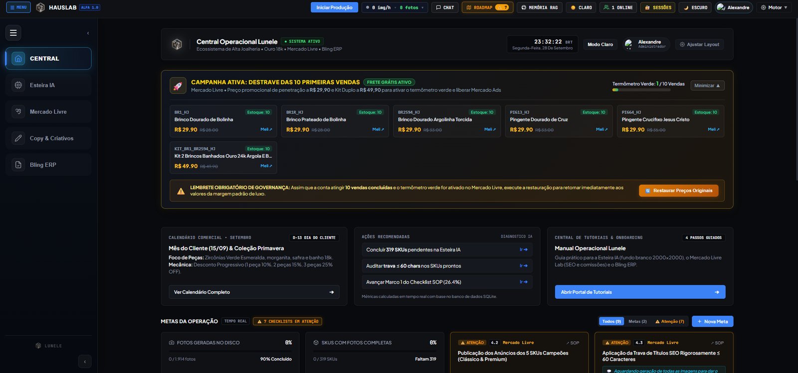Show Todos (9) goals filter
798x373 pixels.
click(x=611, y=322)
